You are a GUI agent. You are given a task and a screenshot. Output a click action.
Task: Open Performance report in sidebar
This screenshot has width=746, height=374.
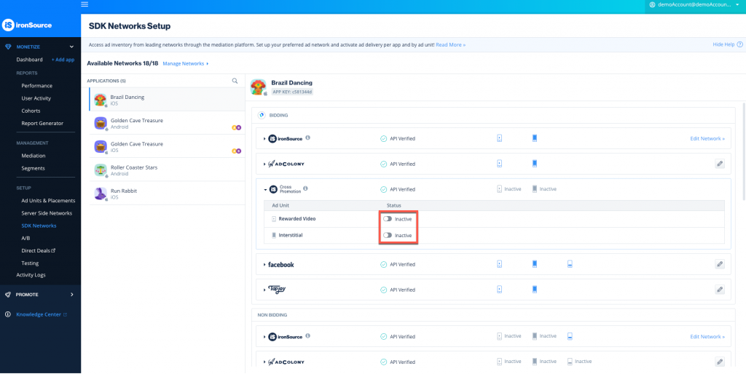coord(36,86)
